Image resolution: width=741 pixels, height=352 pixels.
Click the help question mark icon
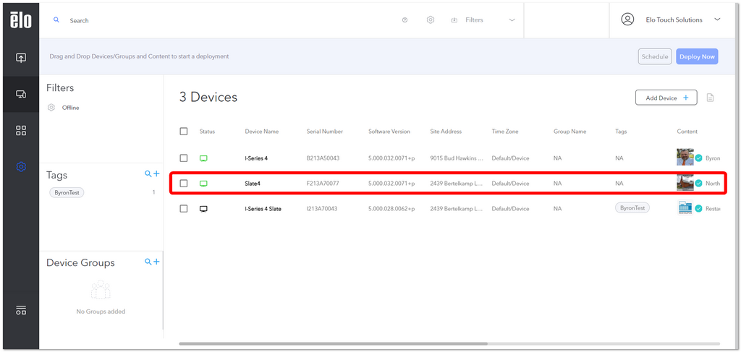405,20
